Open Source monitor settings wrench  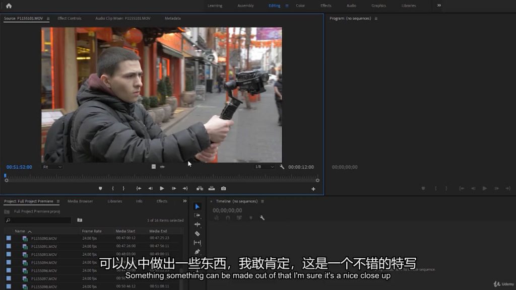point(282,167)
